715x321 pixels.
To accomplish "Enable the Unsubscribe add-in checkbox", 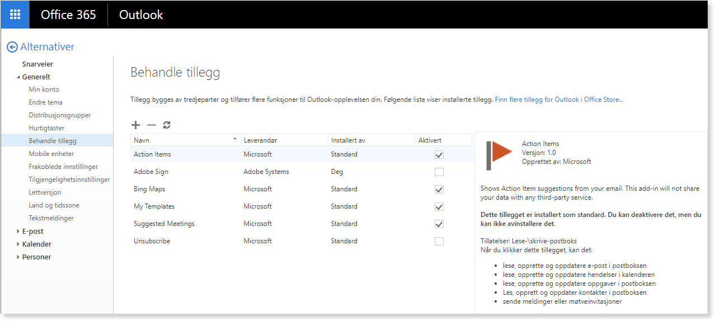I will point(439,242).
